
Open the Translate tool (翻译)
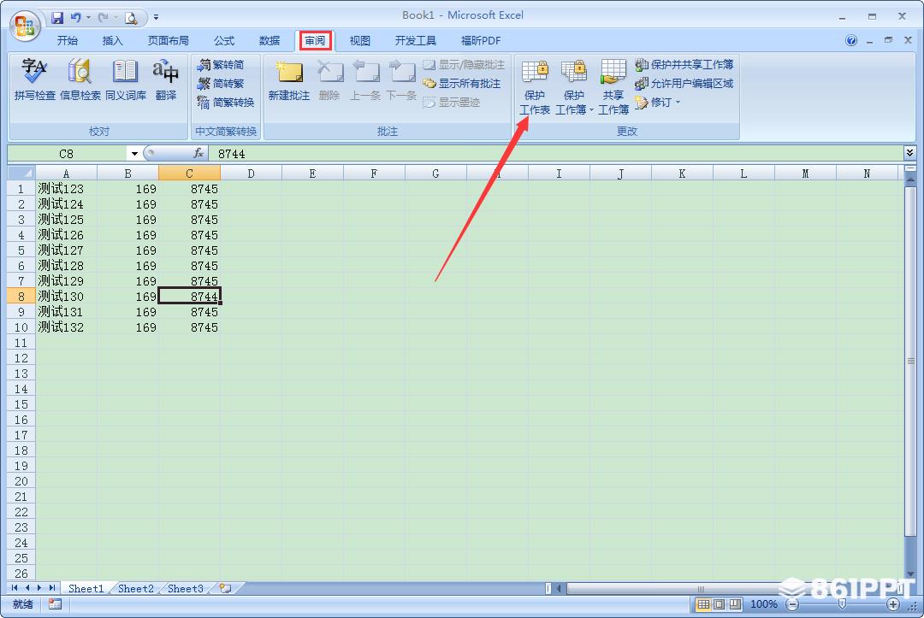pos(166,80)
